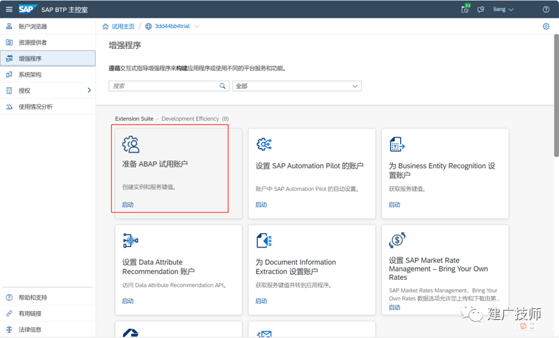Click the page vertical scrollbar

click(556, 95)
